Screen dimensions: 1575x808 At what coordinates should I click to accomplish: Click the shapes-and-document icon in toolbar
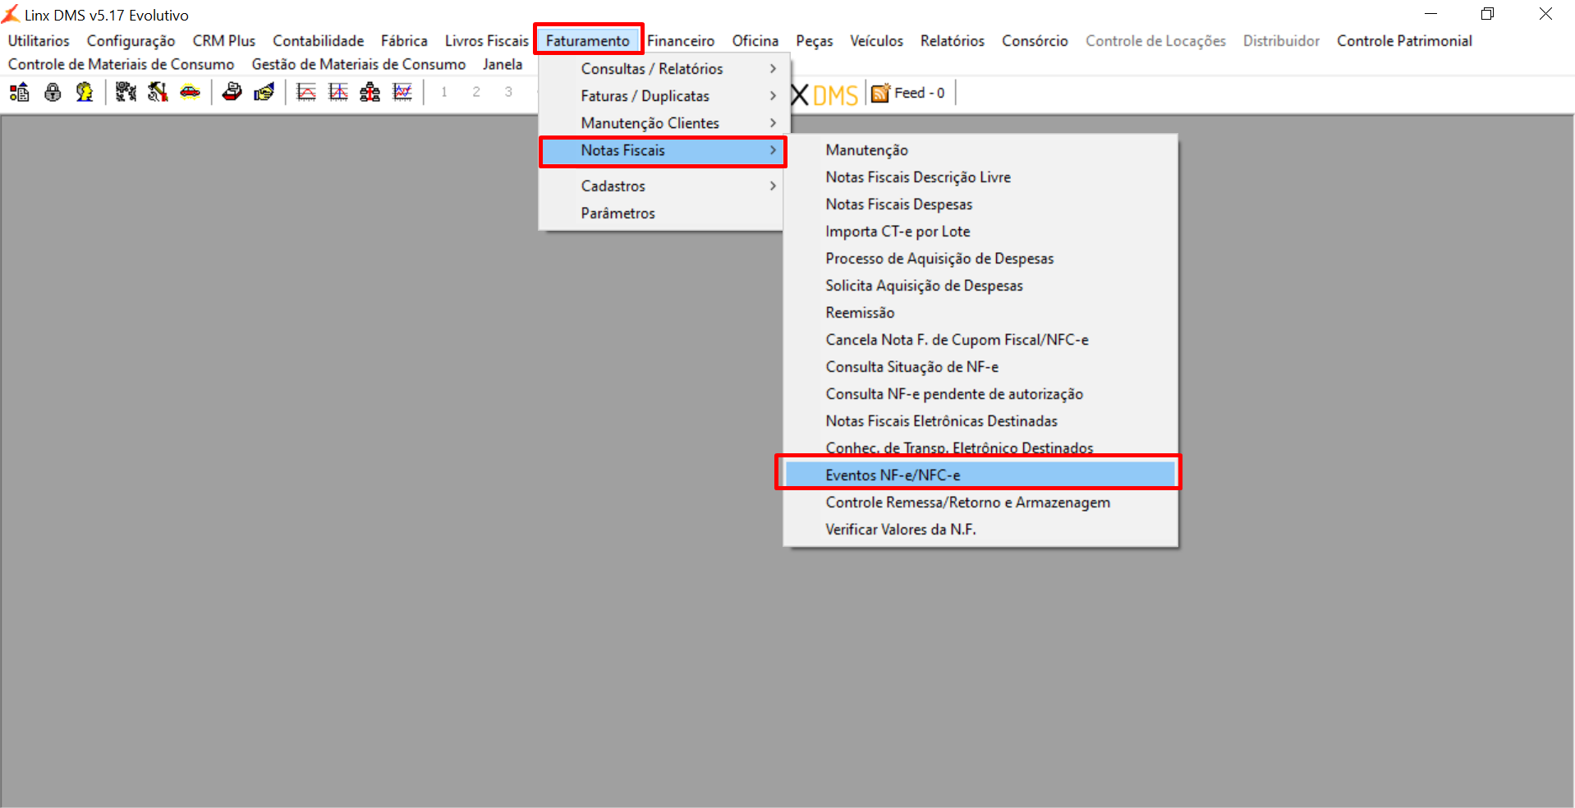coord(20,92)
